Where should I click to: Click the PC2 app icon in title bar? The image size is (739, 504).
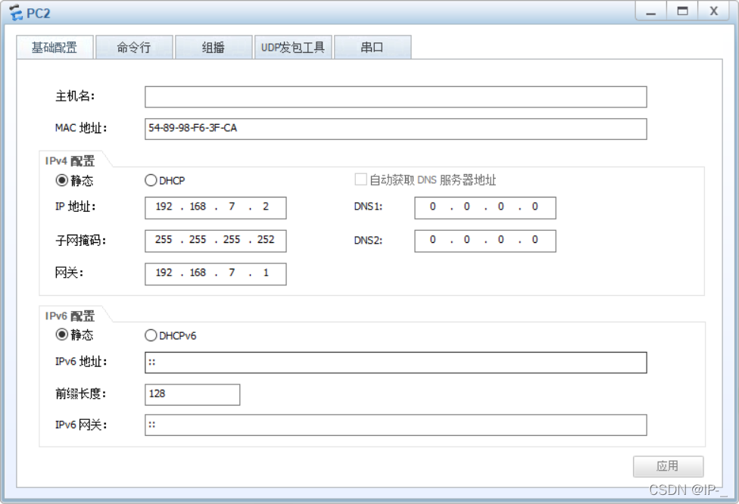point(16,13)
